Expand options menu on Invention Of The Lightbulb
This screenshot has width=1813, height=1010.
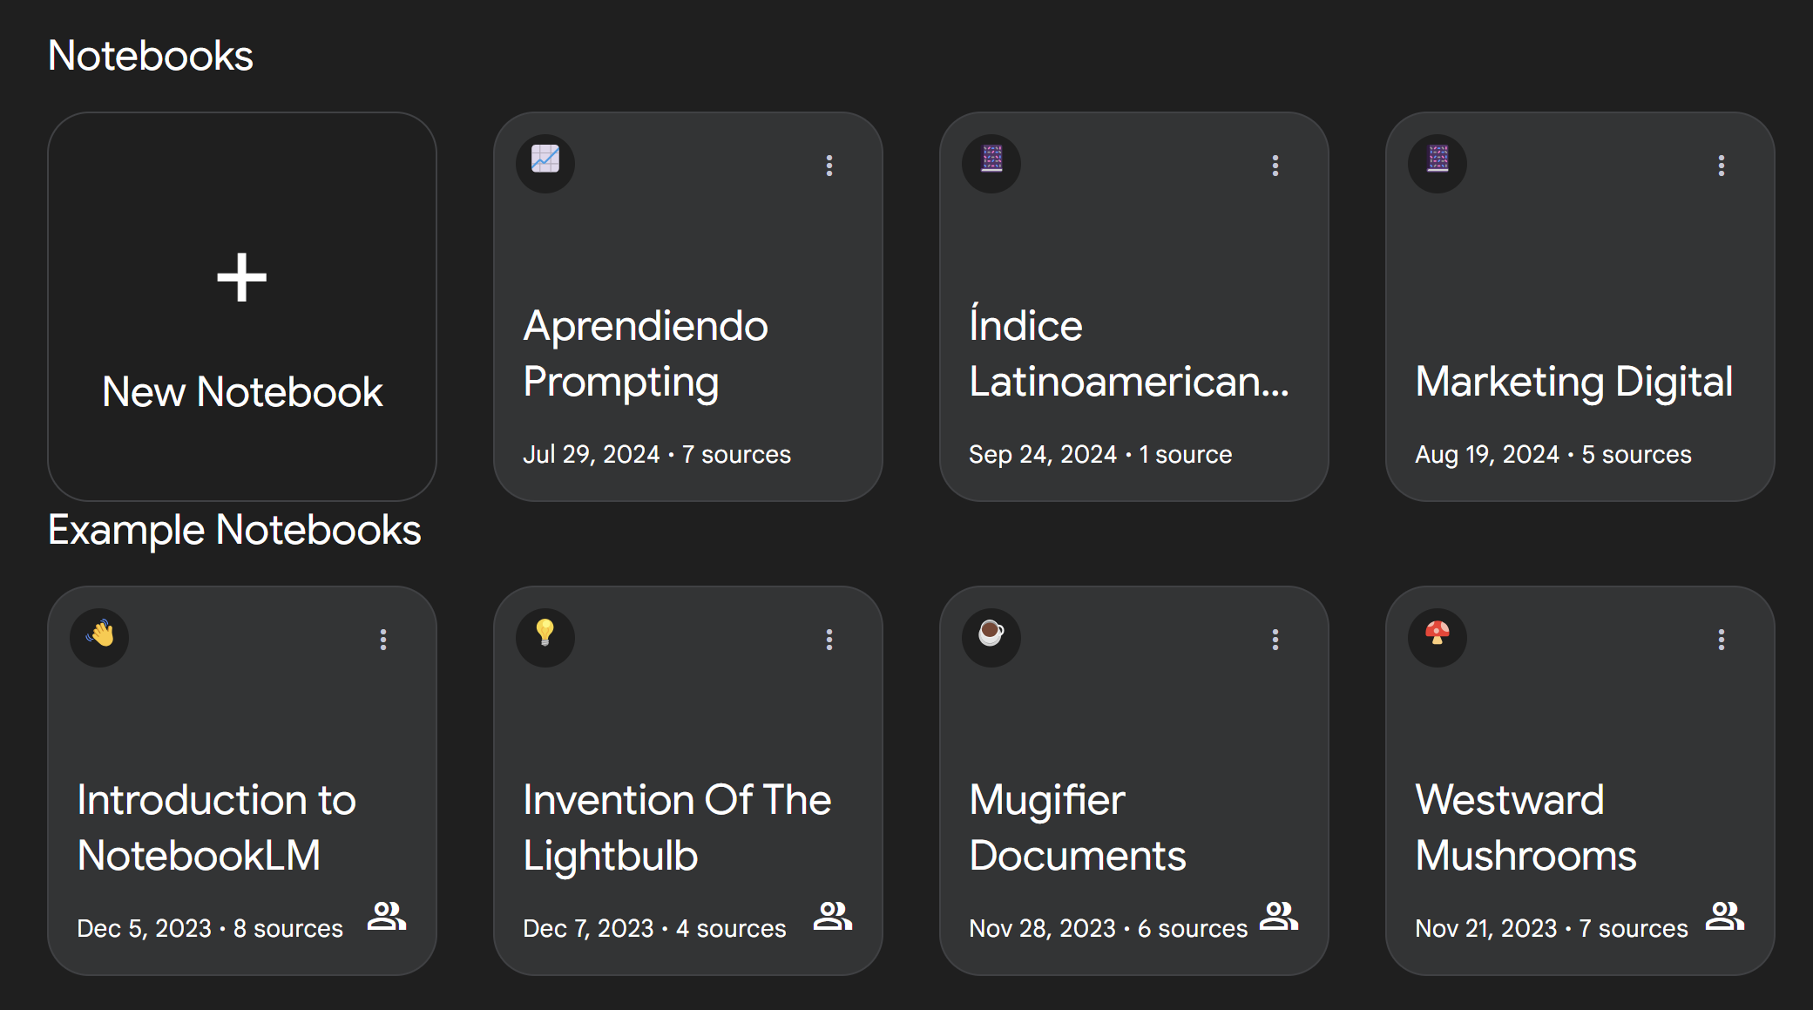tap(829, 640)
